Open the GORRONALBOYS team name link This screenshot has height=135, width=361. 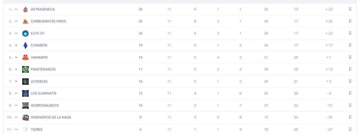[x=45, y=106]
